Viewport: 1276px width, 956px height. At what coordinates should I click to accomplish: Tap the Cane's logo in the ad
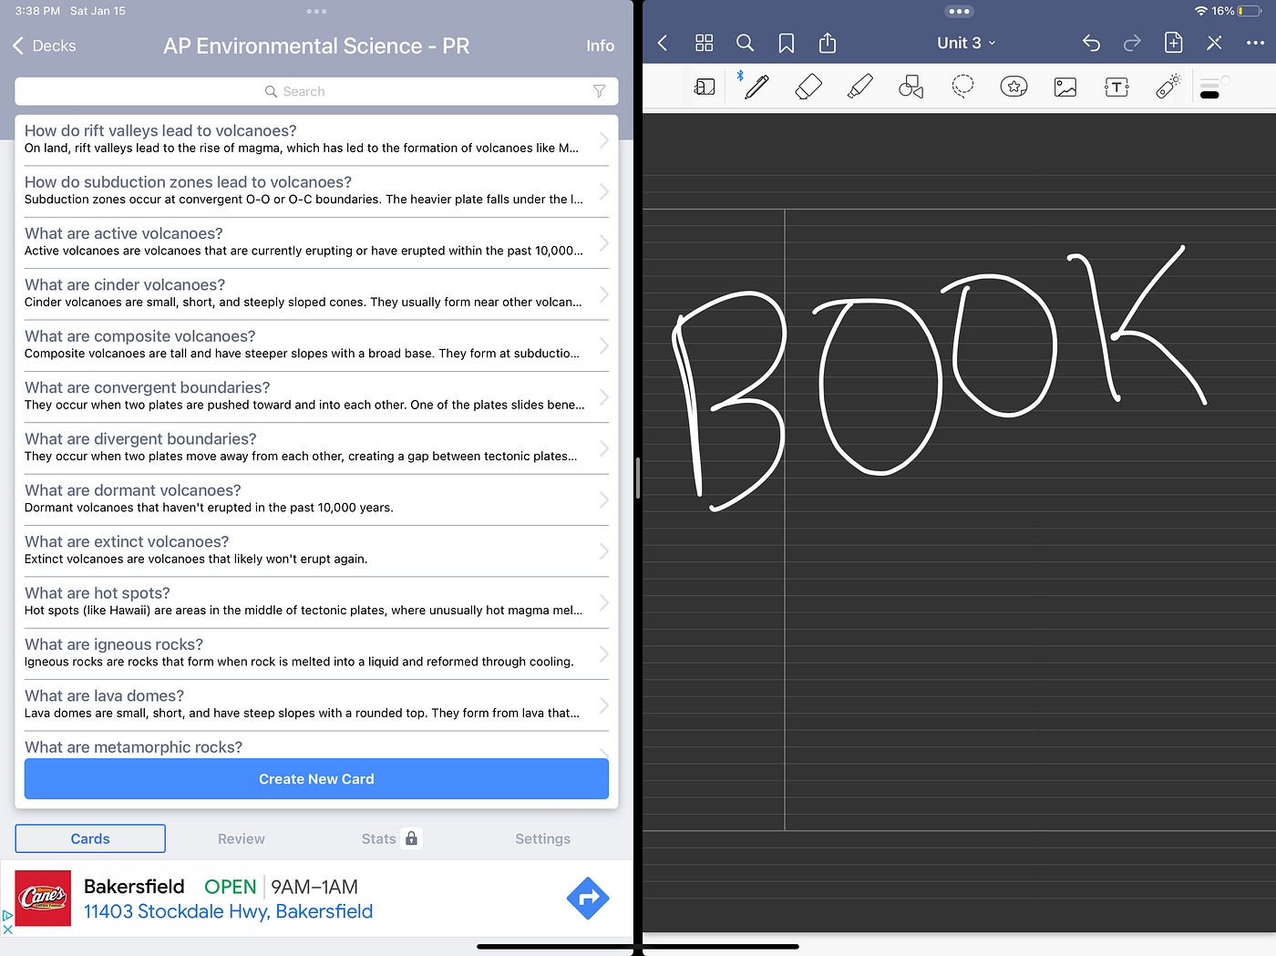point(43,899)
